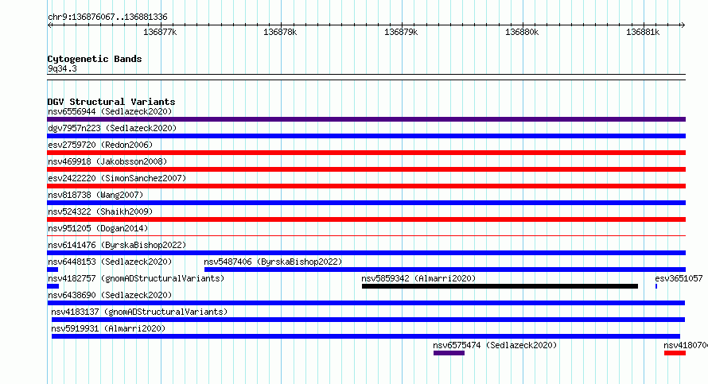Click the red esv2422220 variant bar
Viewport: 708px width, 384px height.
click(x=366, y=186)
